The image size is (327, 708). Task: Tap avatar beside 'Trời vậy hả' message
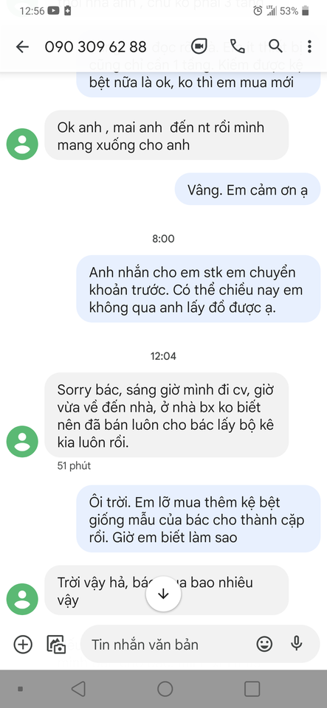22,599
